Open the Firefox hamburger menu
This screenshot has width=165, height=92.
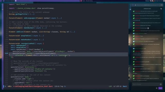tap(162, 5)
